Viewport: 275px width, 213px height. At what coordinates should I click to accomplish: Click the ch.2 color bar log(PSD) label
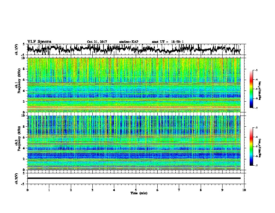[260, 148]
